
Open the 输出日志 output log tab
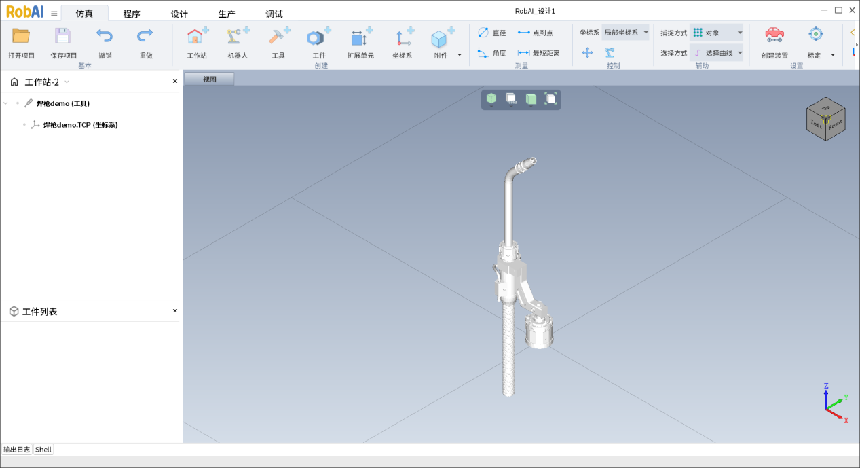[17, 450]
